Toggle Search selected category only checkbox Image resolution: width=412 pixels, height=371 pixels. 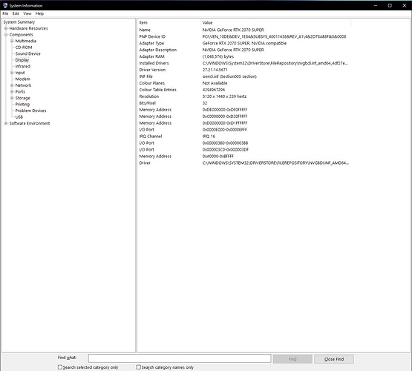[x=60, y=367]
